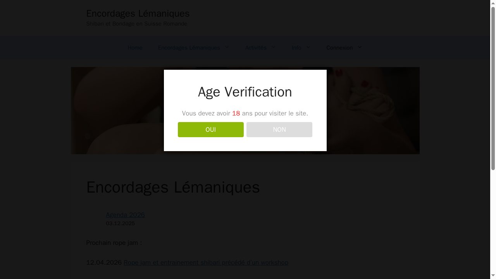The width and height of the screenshot is (496, 279).
Task: Click the date 03.12.2025 under Agenda 2026
Action: pyautogui.click(x=120, y=223)
